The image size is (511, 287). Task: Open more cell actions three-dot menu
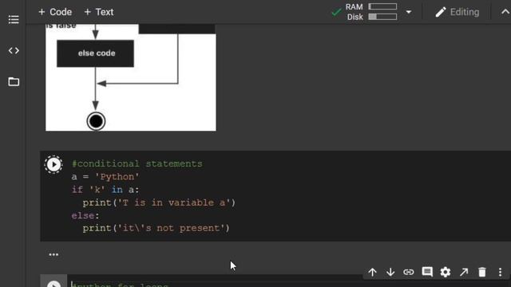501,272
